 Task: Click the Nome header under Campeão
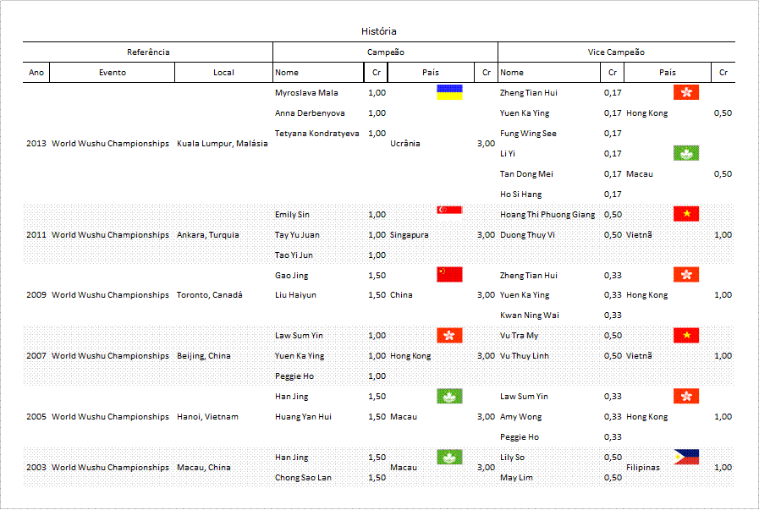coord(287,73)
